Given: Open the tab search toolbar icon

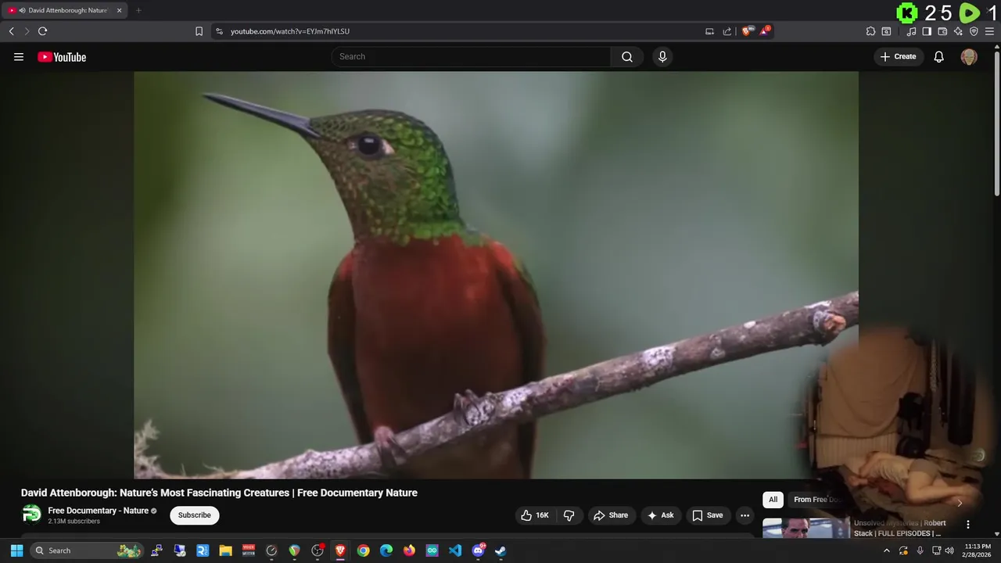Looking at the screenshot, I should tap(886, 31).
